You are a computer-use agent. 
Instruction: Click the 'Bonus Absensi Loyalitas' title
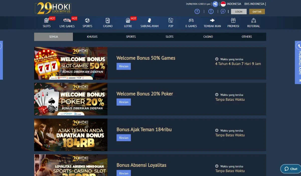[x=141, y=165]
